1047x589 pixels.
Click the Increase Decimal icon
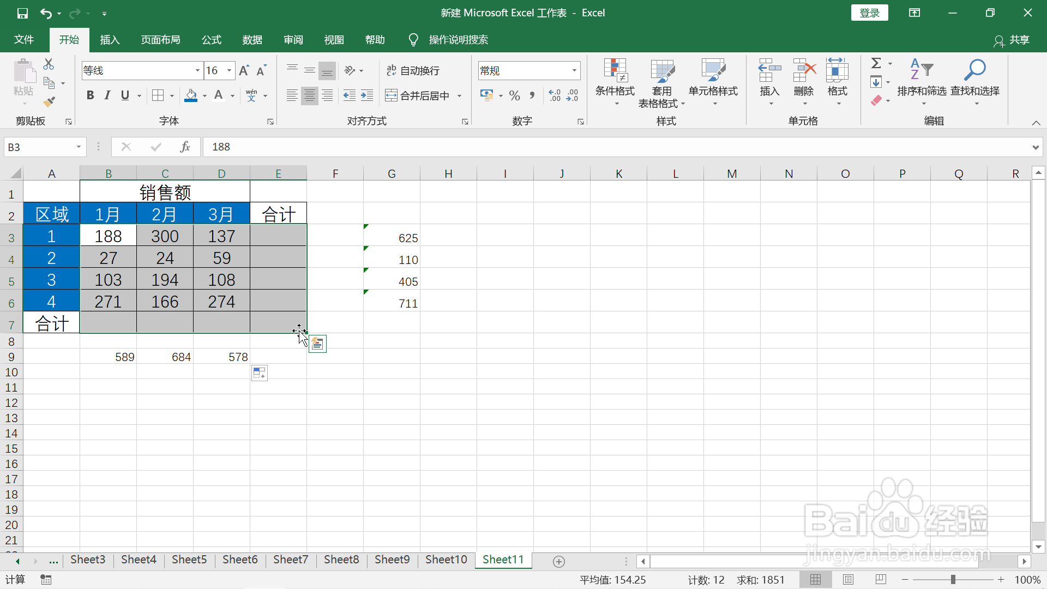click(555, 96)
